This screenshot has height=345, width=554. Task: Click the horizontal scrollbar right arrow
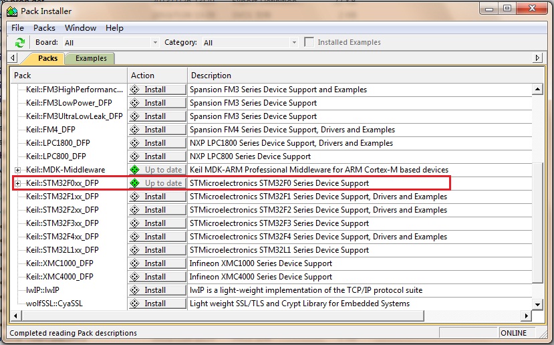526,316
